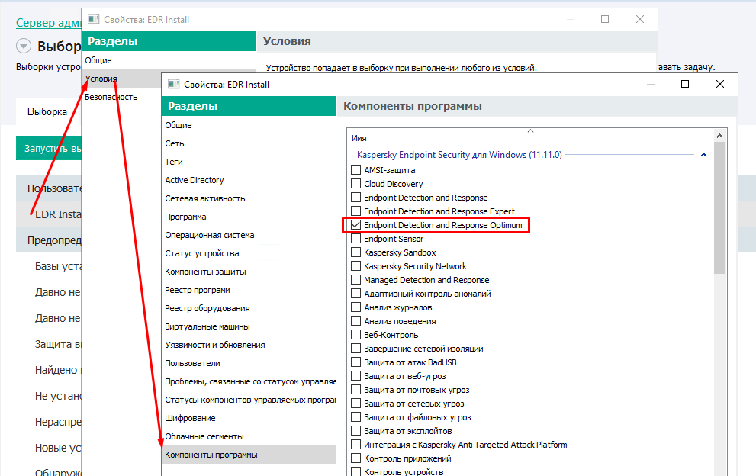Click the Имя column sort arrow
756x476 pixels.
pos(530,130)
